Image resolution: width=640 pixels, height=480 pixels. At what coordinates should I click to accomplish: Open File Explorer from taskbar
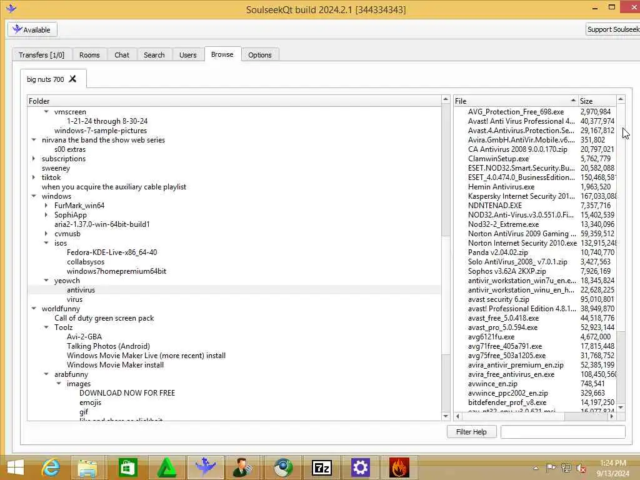coord(87,467)
